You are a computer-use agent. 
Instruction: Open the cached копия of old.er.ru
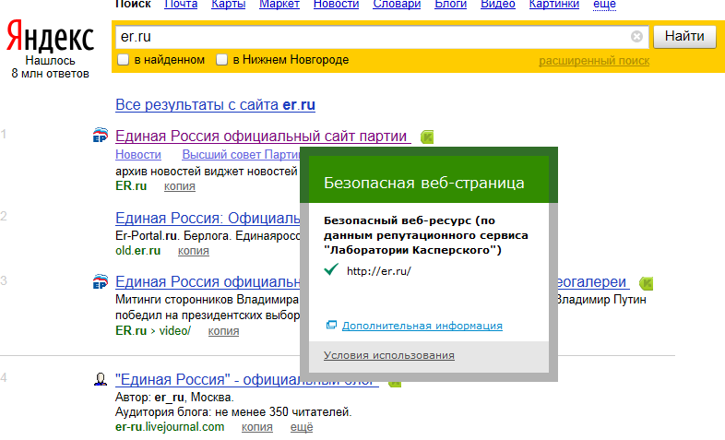(x=194, y=251)
